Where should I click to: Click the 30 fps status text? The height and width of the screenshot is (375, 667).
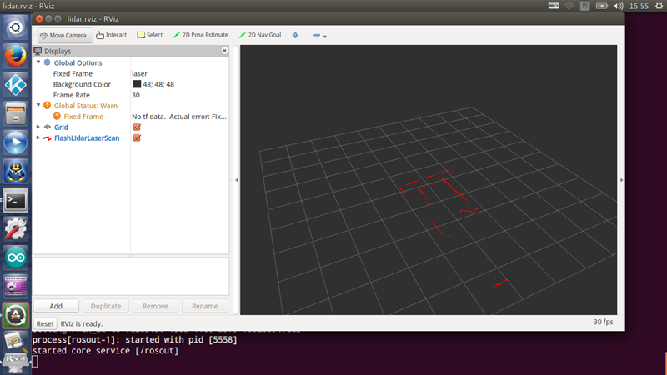tap(603, 322)
